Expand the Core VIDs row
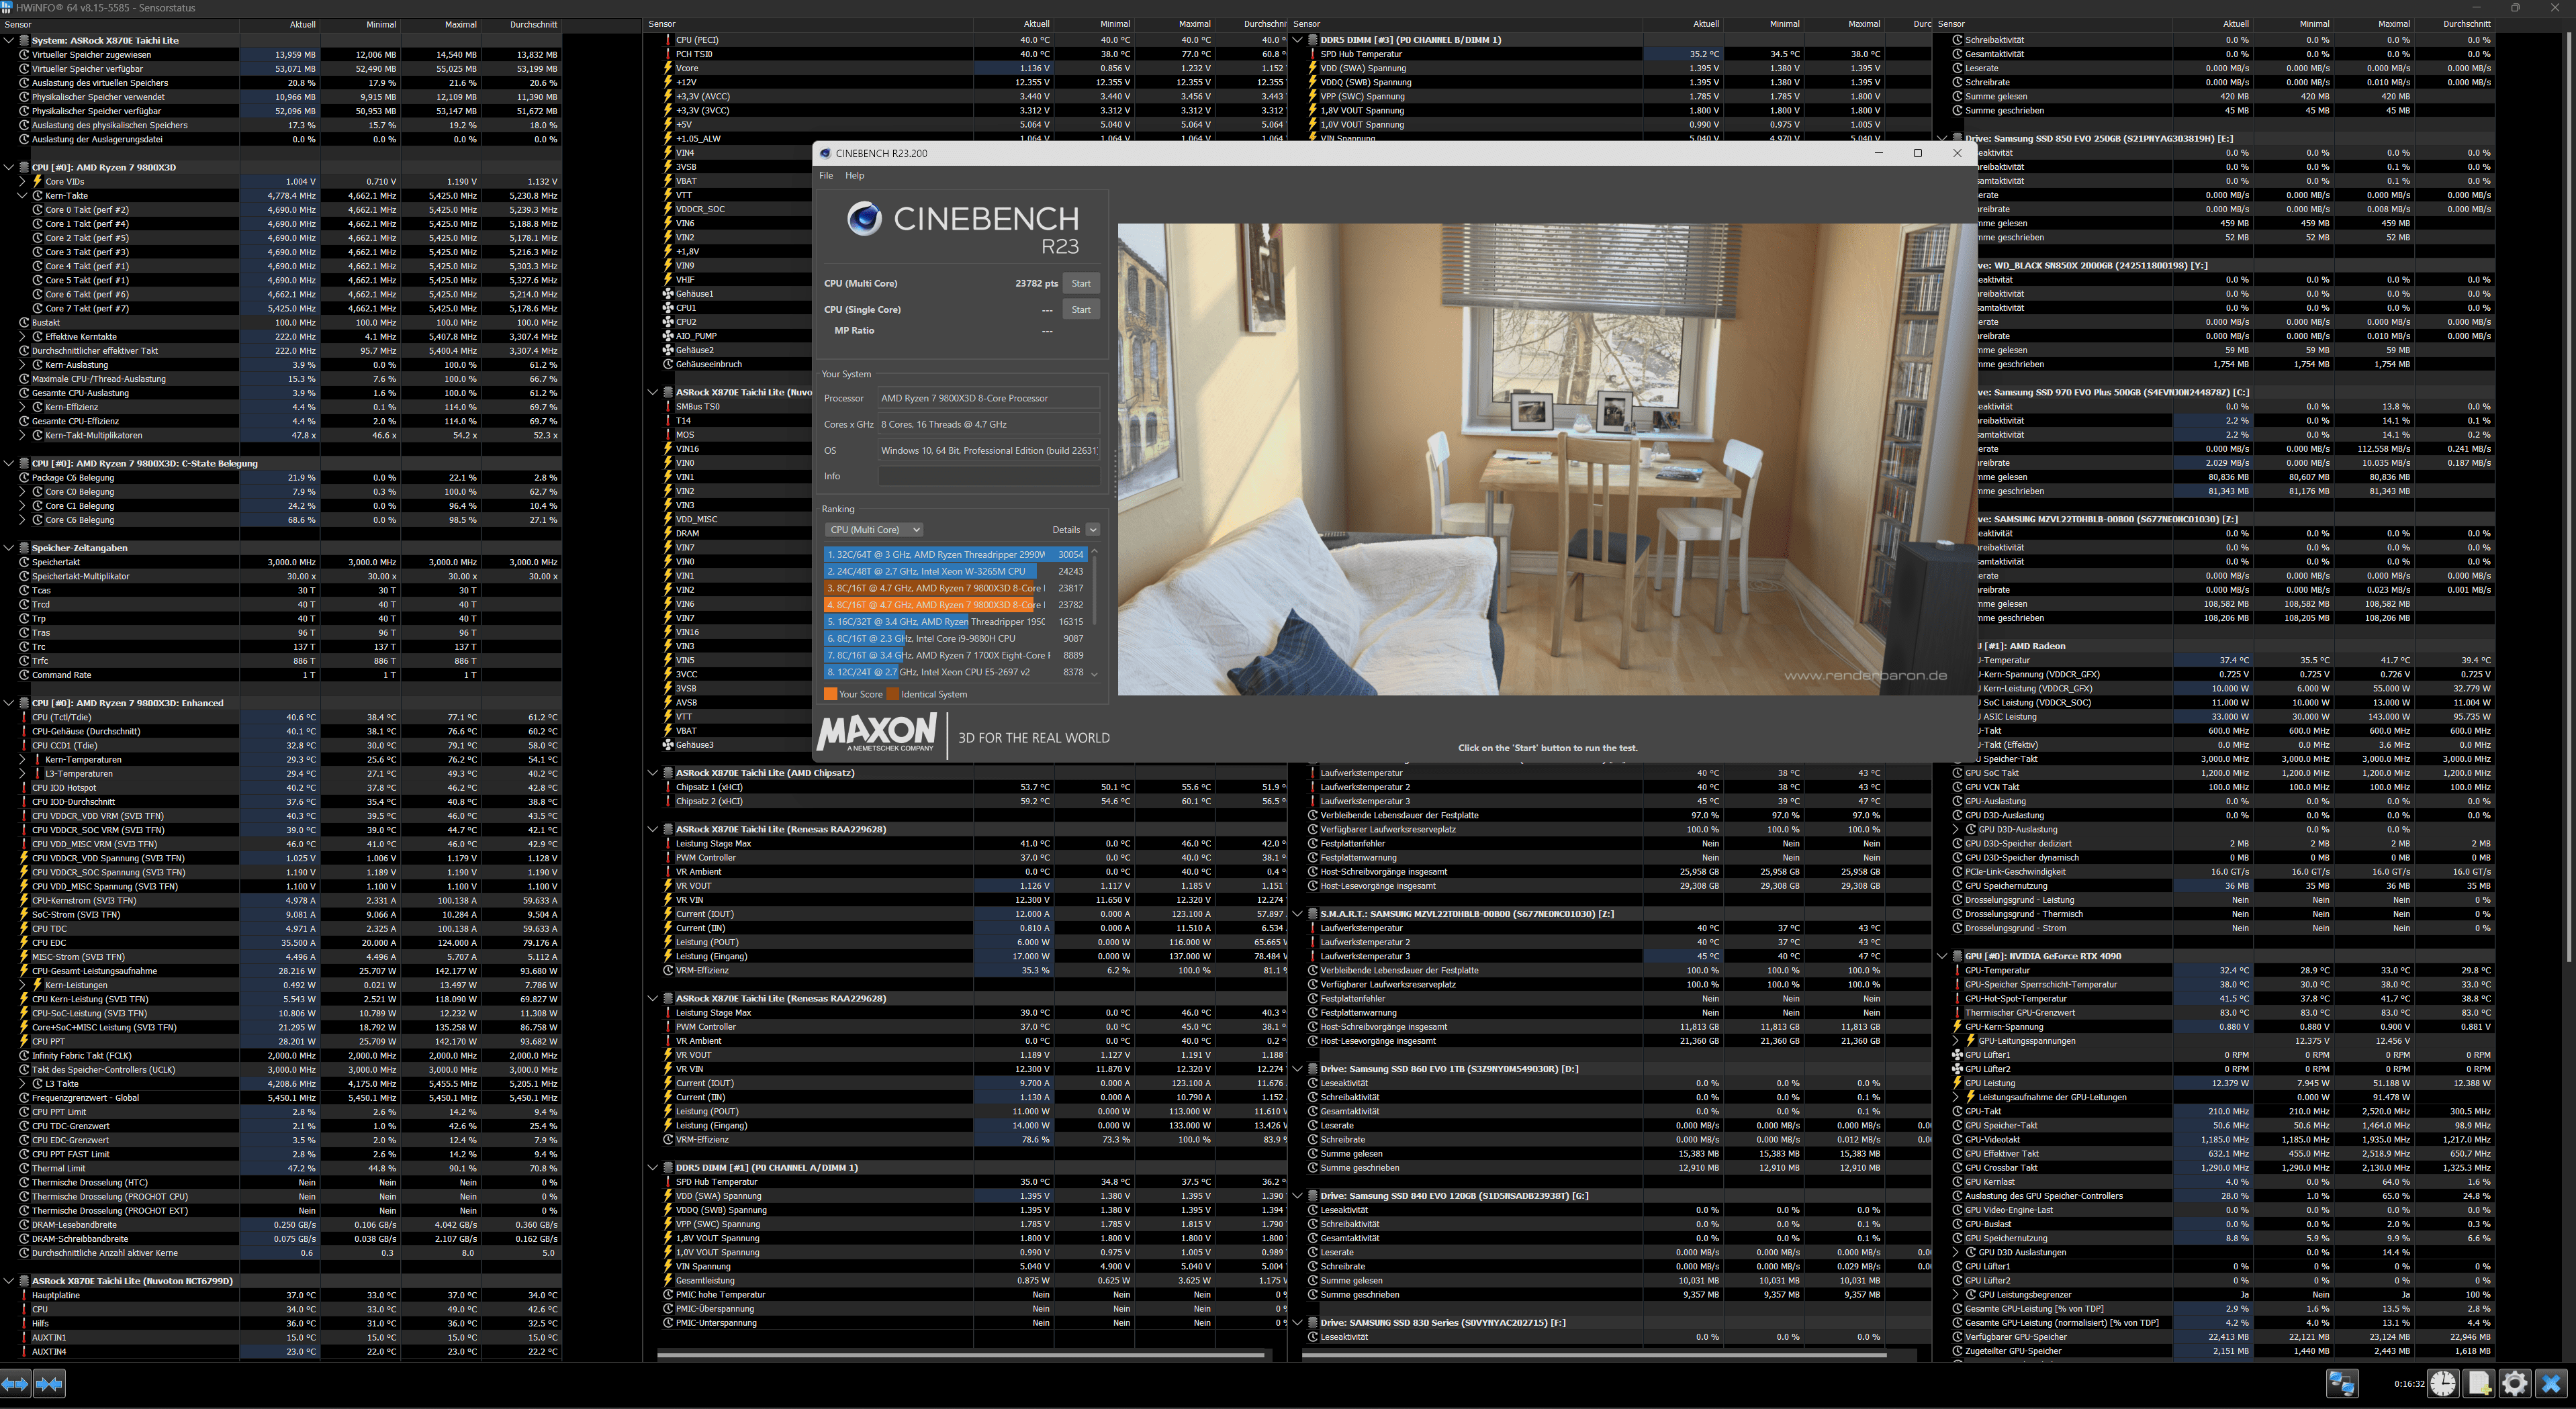The width and height of the screenshot is (2576, 1409). click(x=23, y=182)
